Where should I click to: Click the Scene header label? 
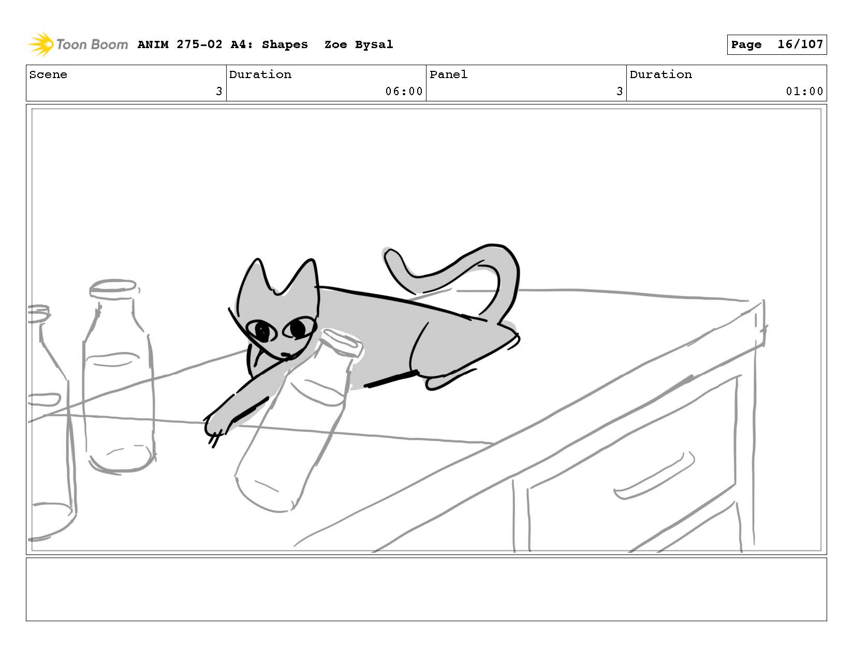[x=48, y=74]
